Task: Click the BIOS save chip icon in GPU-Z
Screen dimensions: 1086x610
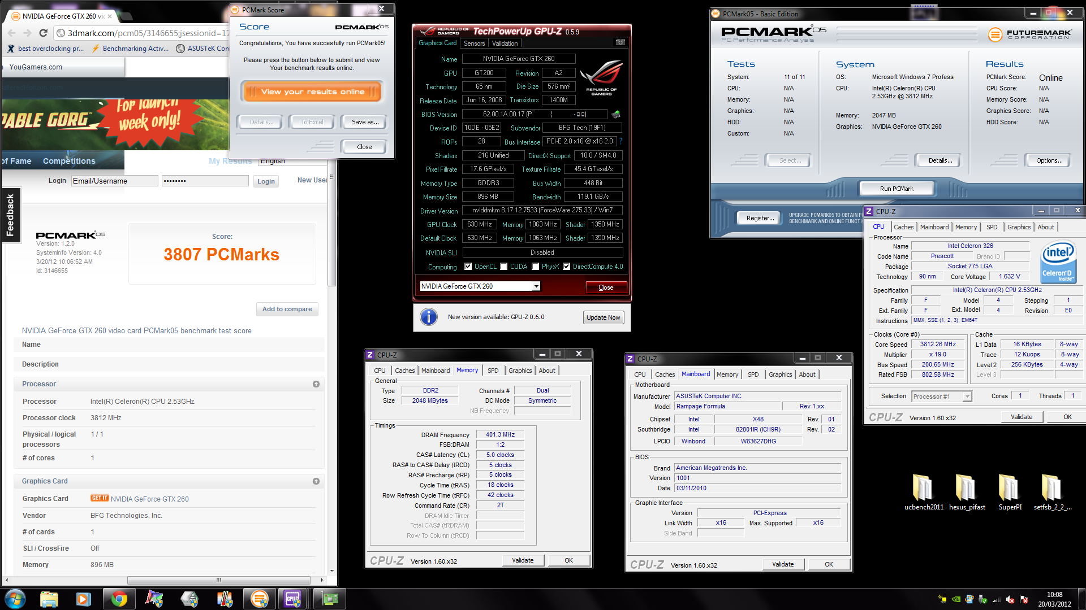Action: [616, 115]
